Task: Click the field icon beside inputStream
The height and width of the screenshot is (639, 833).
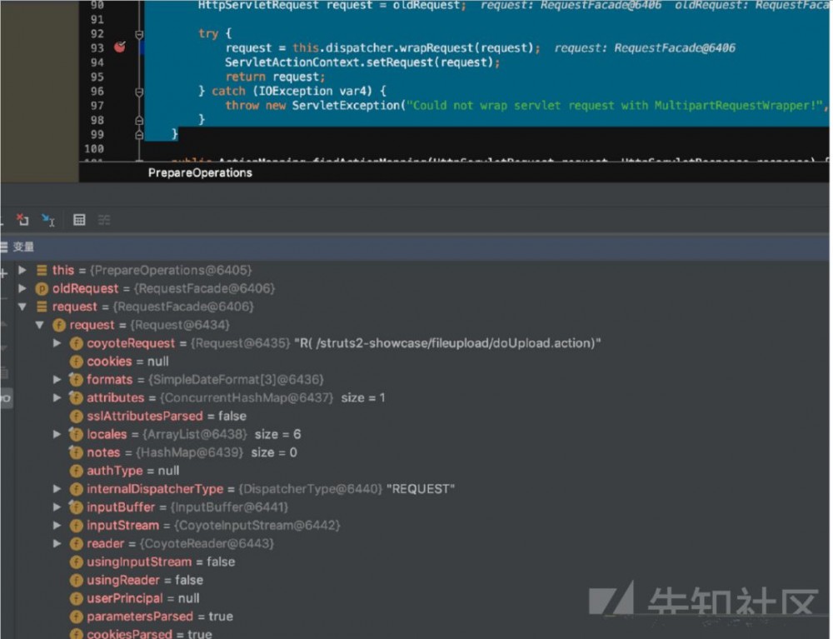Action: click(x=77, y=526)
